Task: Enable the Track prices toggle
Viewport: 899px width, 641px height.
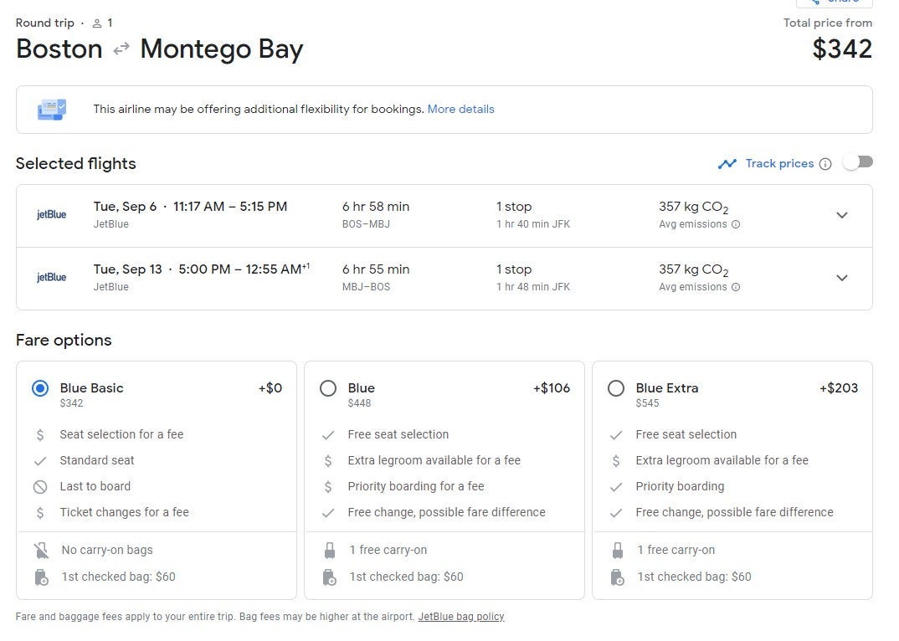Action: [858, 162]
